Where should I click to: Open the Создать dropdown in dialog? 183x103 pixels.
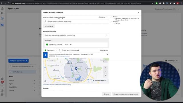pos(103,17)
